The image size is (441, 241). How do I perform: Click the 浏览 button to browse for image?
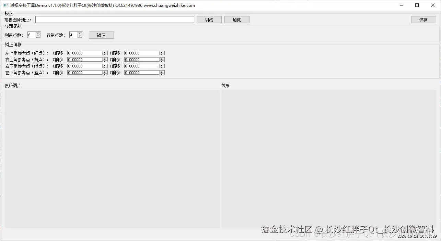tap(209, 19)
